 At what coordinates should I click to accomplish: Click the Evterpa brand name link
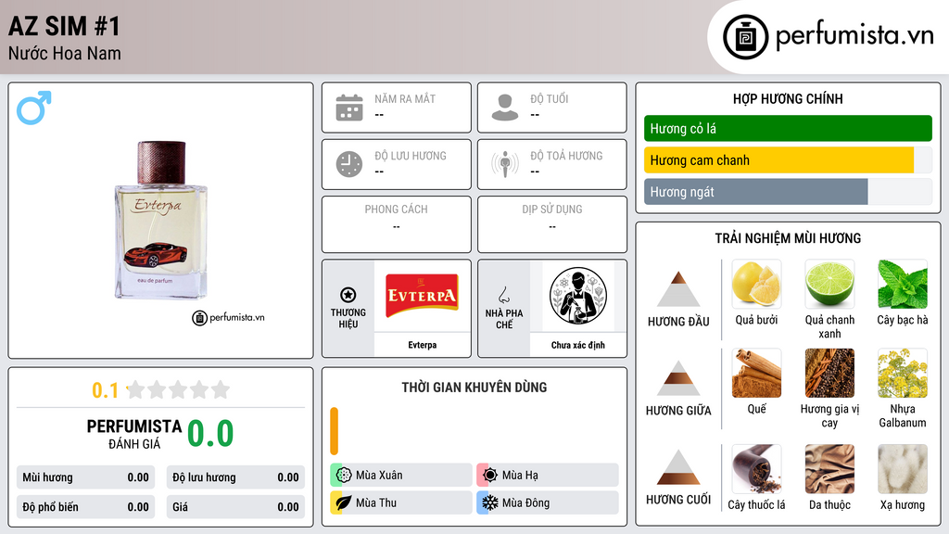pos(423,345)
